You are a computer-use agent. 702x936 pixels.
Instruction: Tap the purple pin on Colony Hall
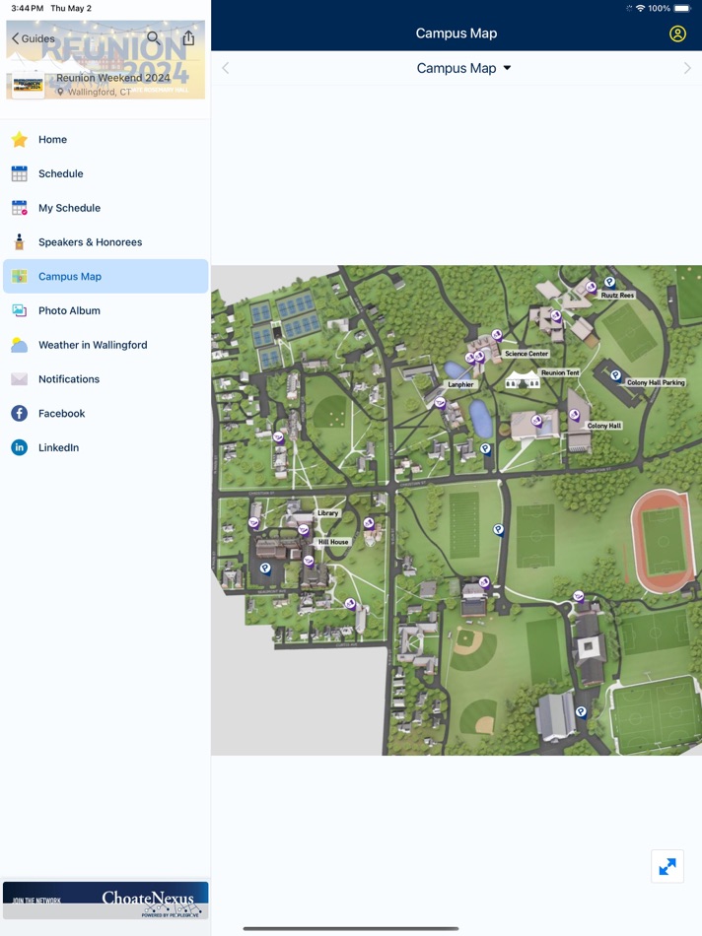[574, 414]
